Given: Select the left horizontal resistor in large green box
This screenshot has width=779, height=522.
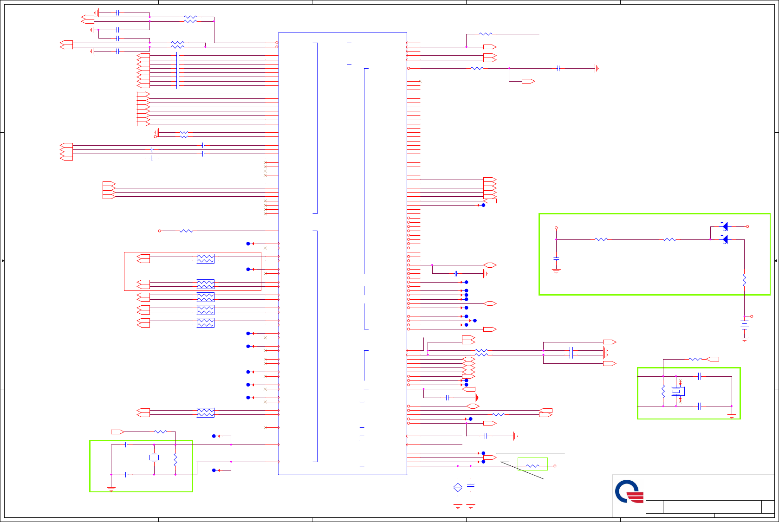Looking at the screenshot, I should tap(601, 239).
